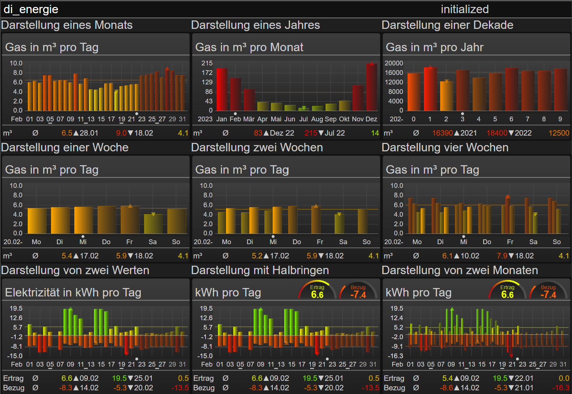Click the red maximum marker atop the Dez bar
The height and width of the screenshot is (394, 572).
point(372,64)
